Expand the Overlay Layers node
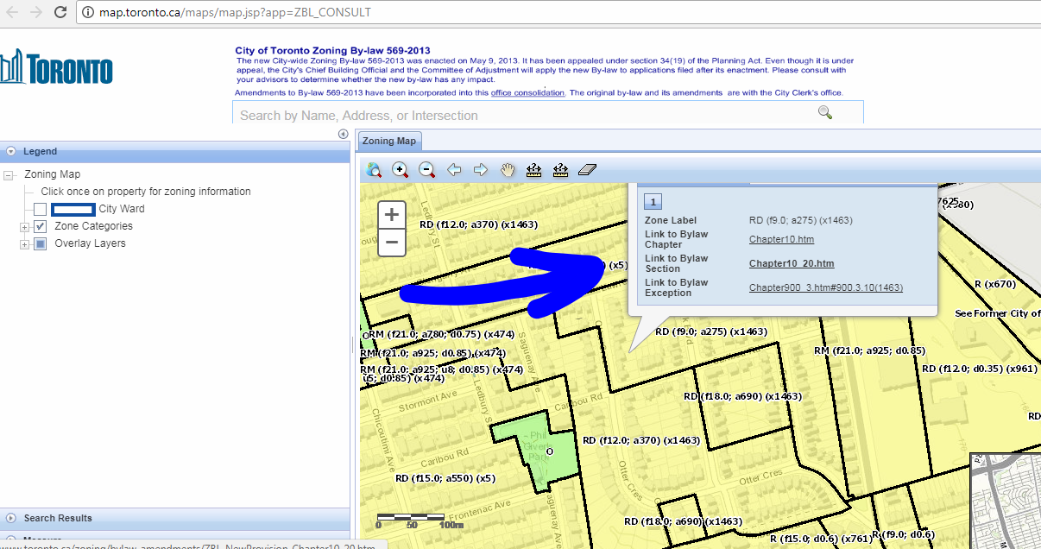 24,244
